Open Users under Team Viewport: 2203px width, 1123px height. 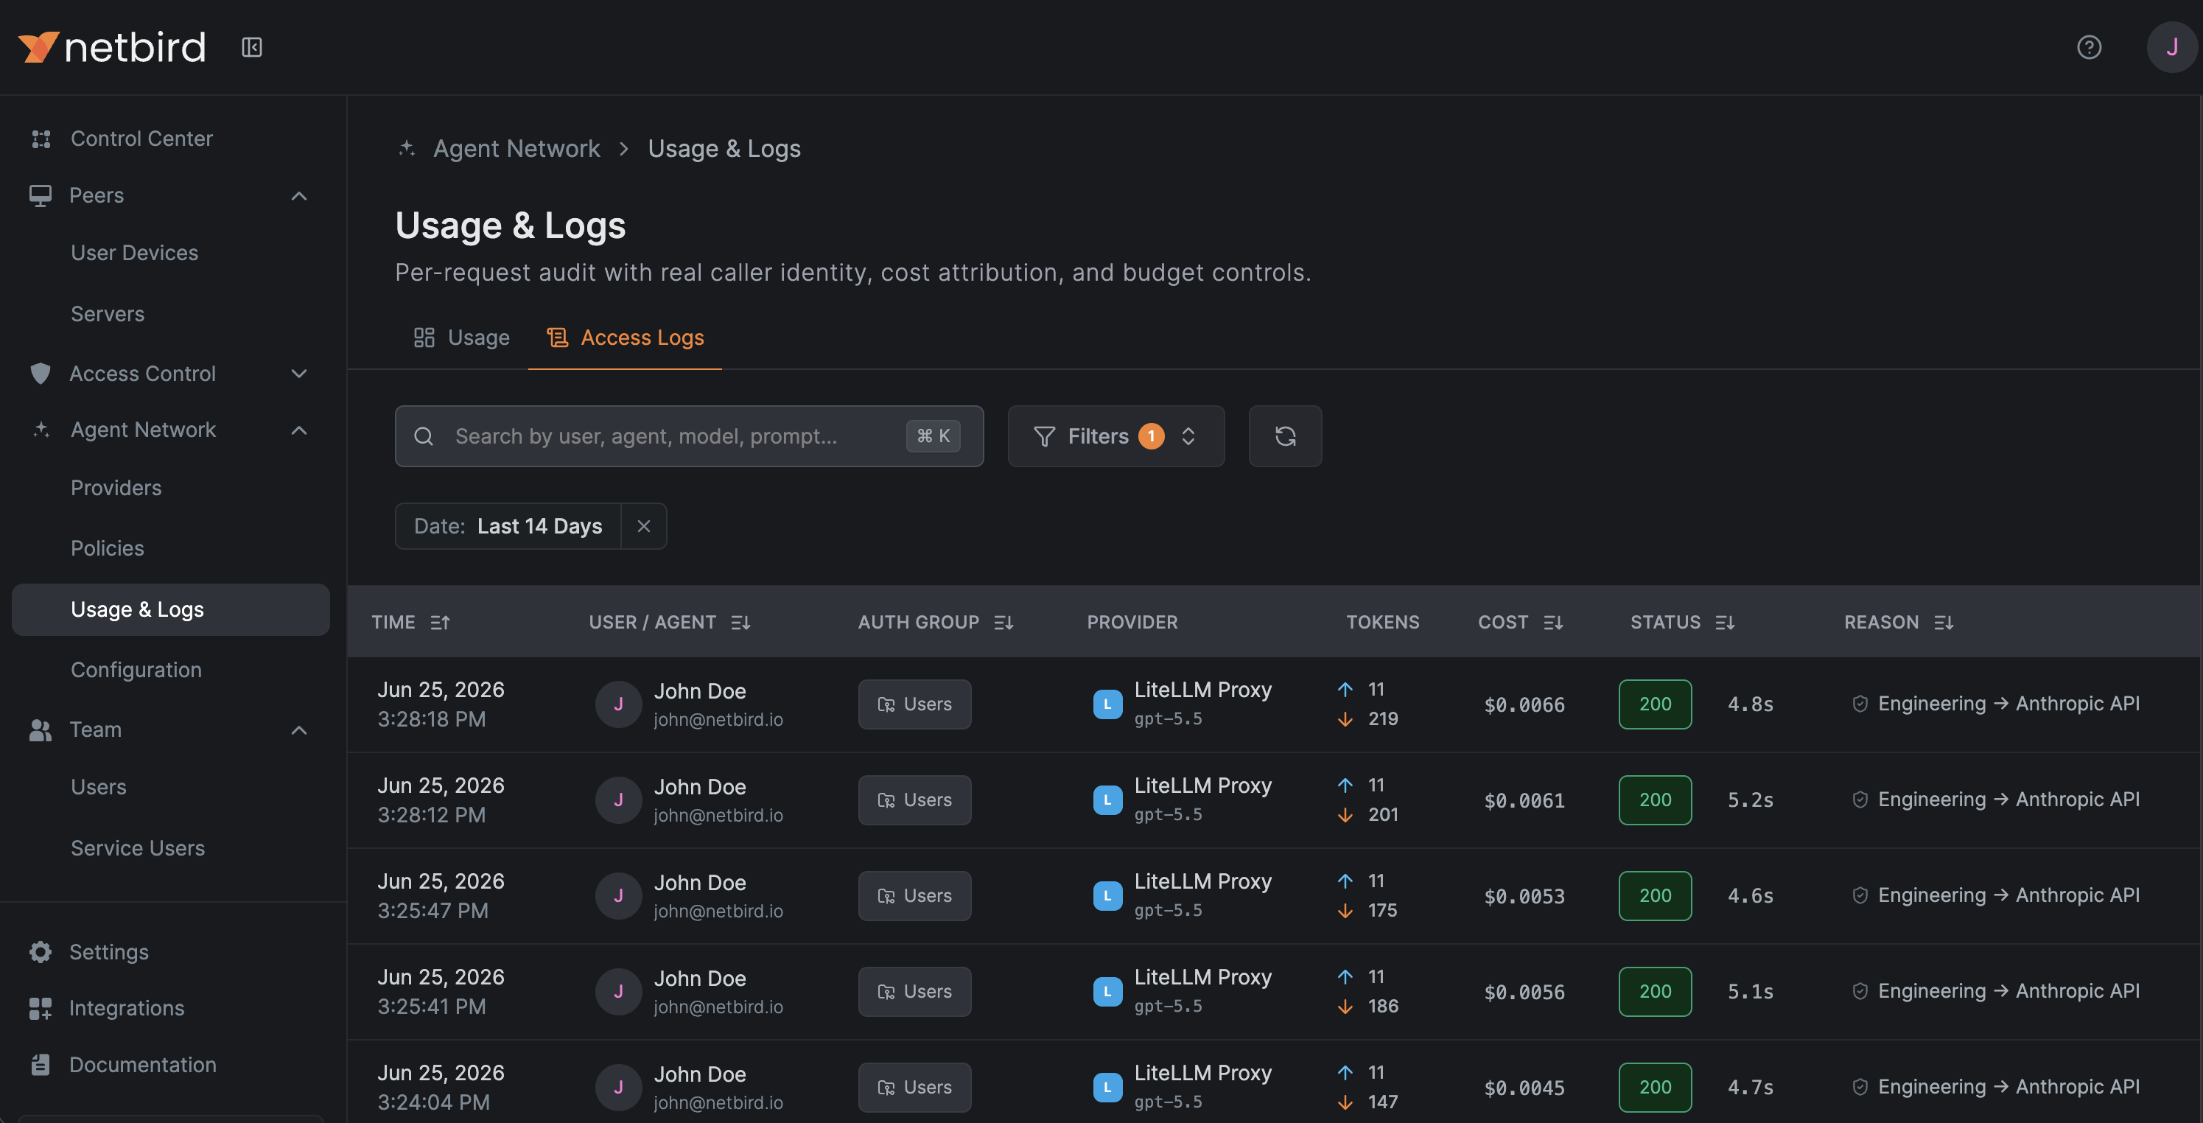tap(98, 787)
